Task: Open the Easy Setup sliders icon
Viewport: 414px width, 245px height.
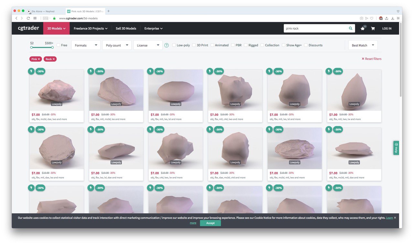Action: [398, 18]
